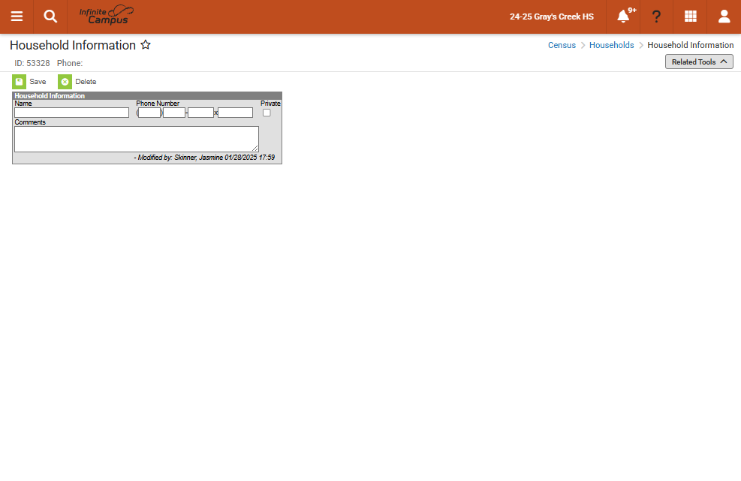Click the Delete button label
Image resolution: width=741 pixels, height=481 pixels.
(x=86, y=82)
